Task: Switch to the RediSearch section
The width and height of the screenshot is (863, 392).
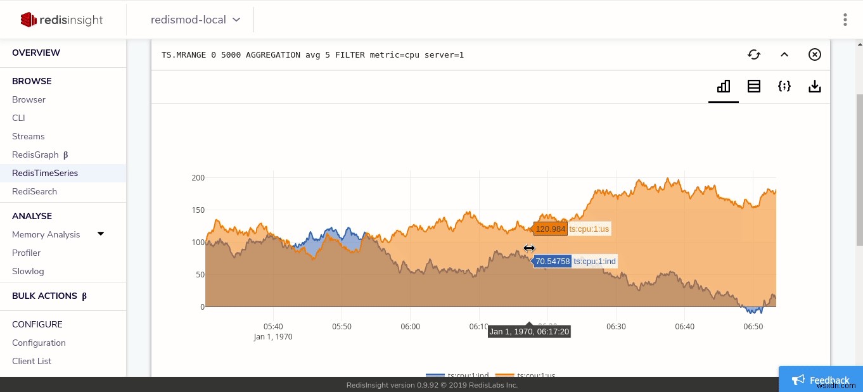Action: 34,191
